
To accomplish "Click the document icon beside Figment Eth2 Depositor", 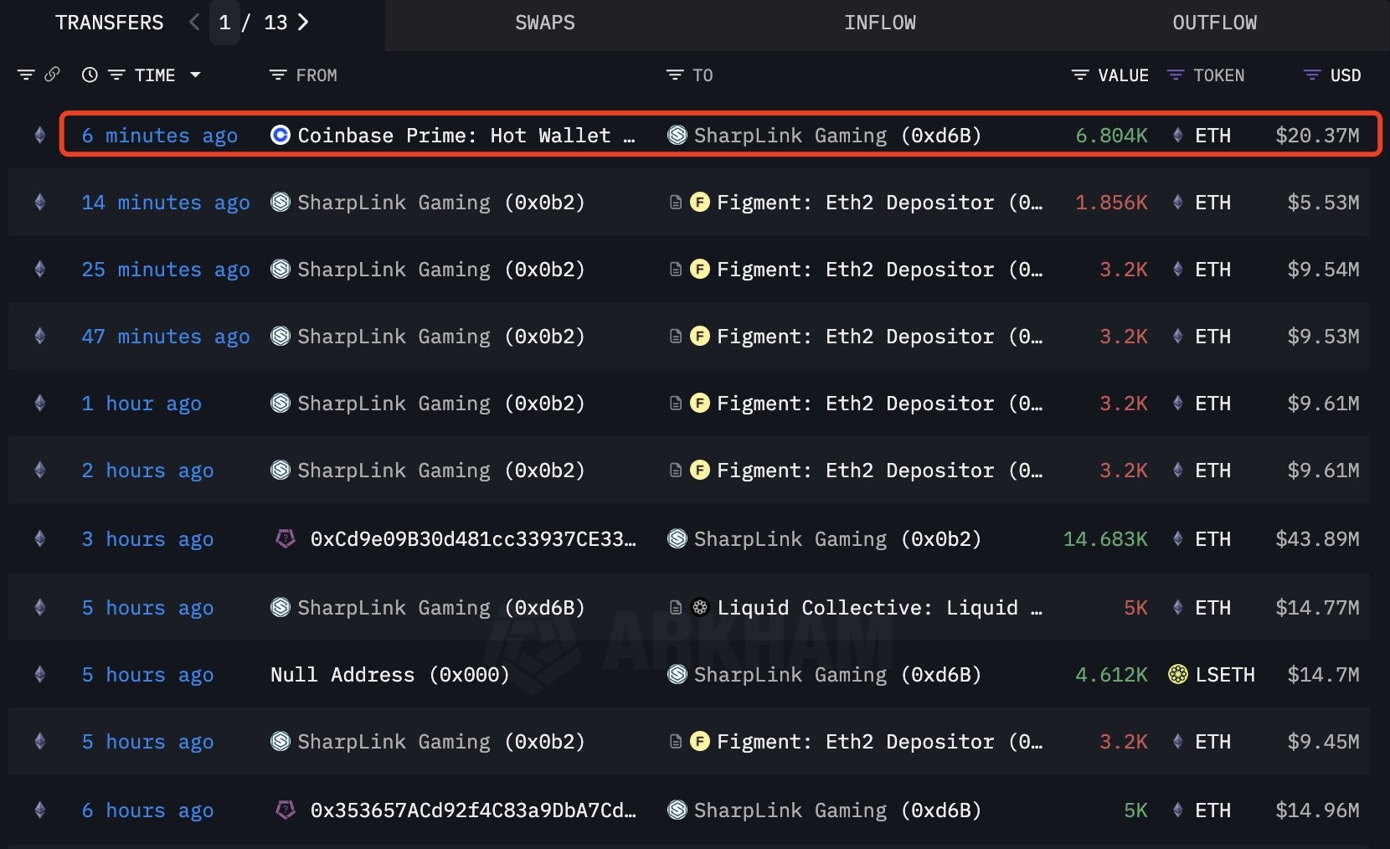I will 676,202.
